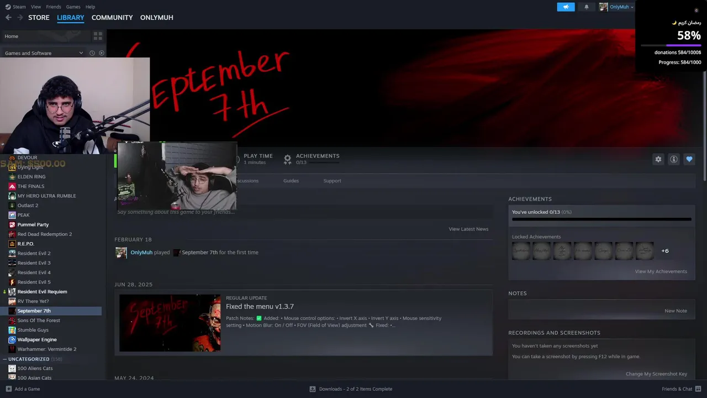The height and width of the screenshot is (398, 707).
Task: Select the ELDEN RING game icon
Action: 12,177
